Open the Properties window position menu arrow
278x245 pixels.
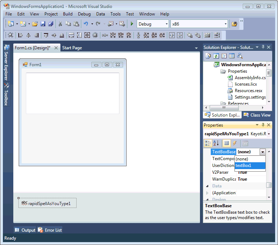[x=257, y=125]
